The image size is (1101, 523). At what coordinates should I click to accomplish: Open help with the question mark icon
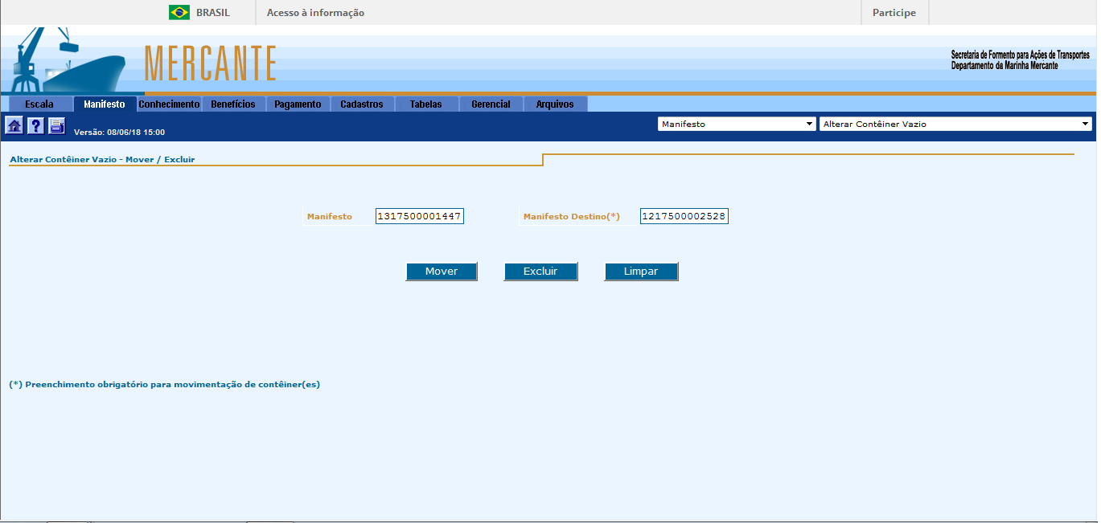tap(35, 125)
